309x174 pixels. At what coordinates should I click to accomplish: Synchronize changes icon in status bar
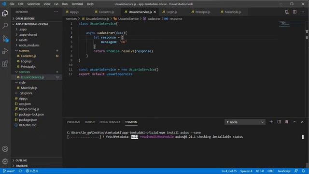pos(20,171)
